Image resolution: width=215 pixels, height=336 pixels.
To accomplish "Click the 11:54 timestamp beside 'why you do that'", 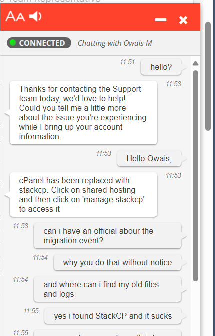I will point(40,257).
